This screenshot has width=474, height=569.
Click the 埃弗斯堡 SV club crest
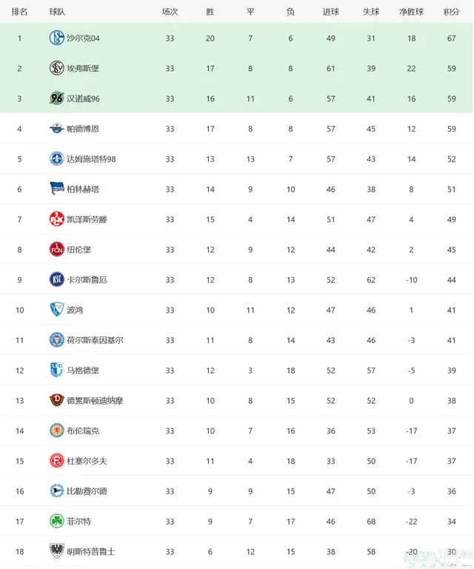tap(56, 68)
